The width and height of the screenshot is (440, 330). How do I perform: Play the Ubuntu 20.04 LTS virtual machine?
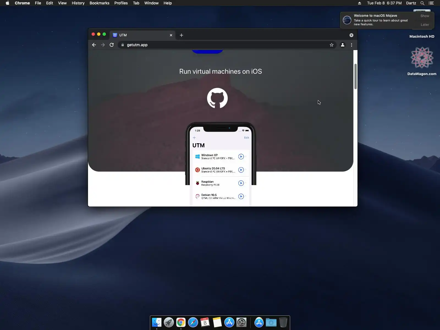coord(241,170)
